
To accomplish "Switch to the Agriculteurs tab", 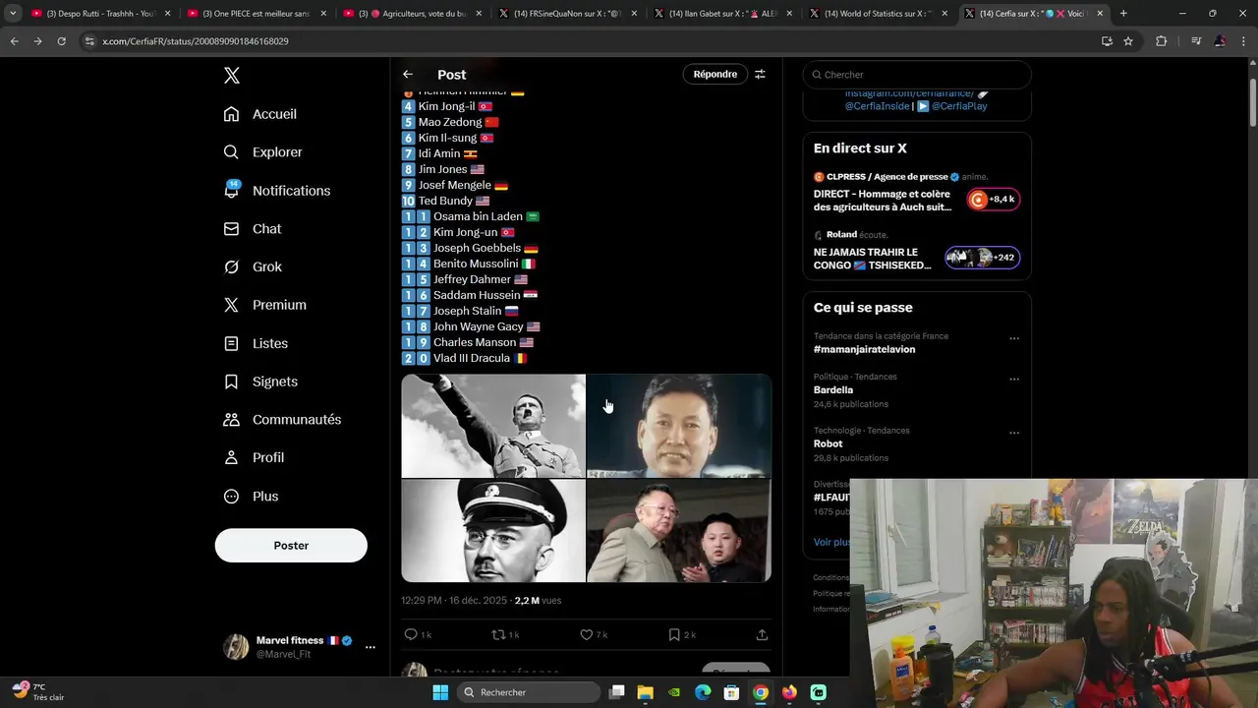I will click(x=412, y=14).
